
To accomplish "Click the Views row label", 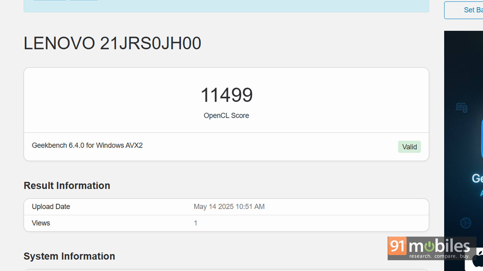I will tap(41, 223).
